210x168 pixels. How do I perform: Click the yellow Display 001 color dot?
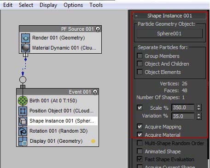(93, 141)
